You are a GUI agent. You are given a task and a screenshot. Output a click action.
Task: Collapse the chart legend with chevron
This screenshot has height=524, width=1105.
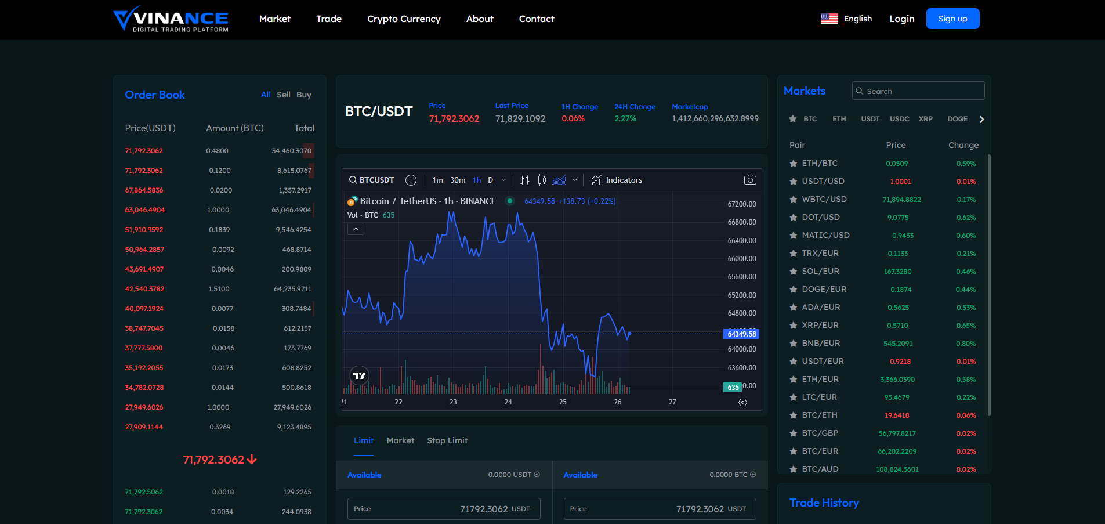[x=356, y=229]
